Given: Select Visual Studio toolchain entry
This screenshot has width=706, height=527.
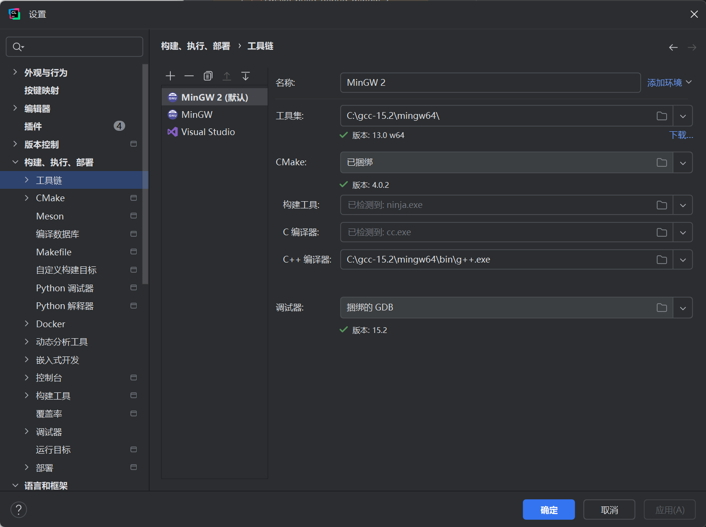Looking at the screenshot, I should [x=214, y=132].
